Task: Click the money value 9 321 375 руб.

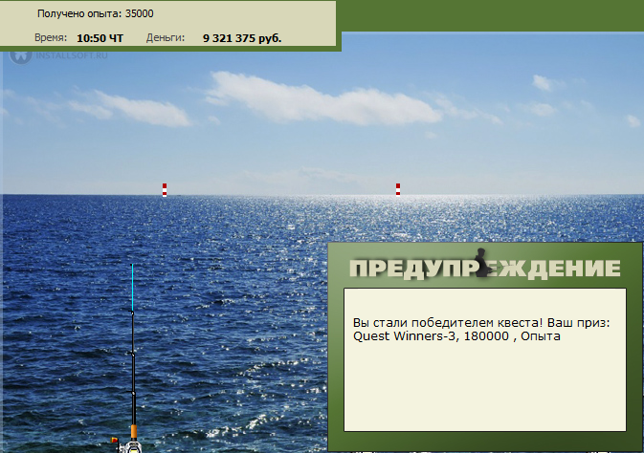Action: coord(242,38)
